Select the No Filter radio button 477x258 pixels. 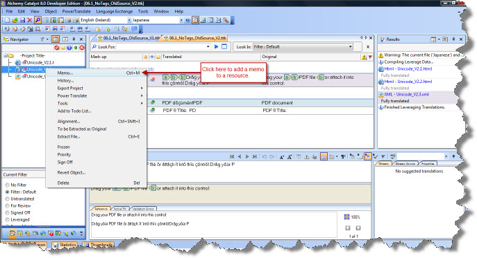tap(7, 185)
